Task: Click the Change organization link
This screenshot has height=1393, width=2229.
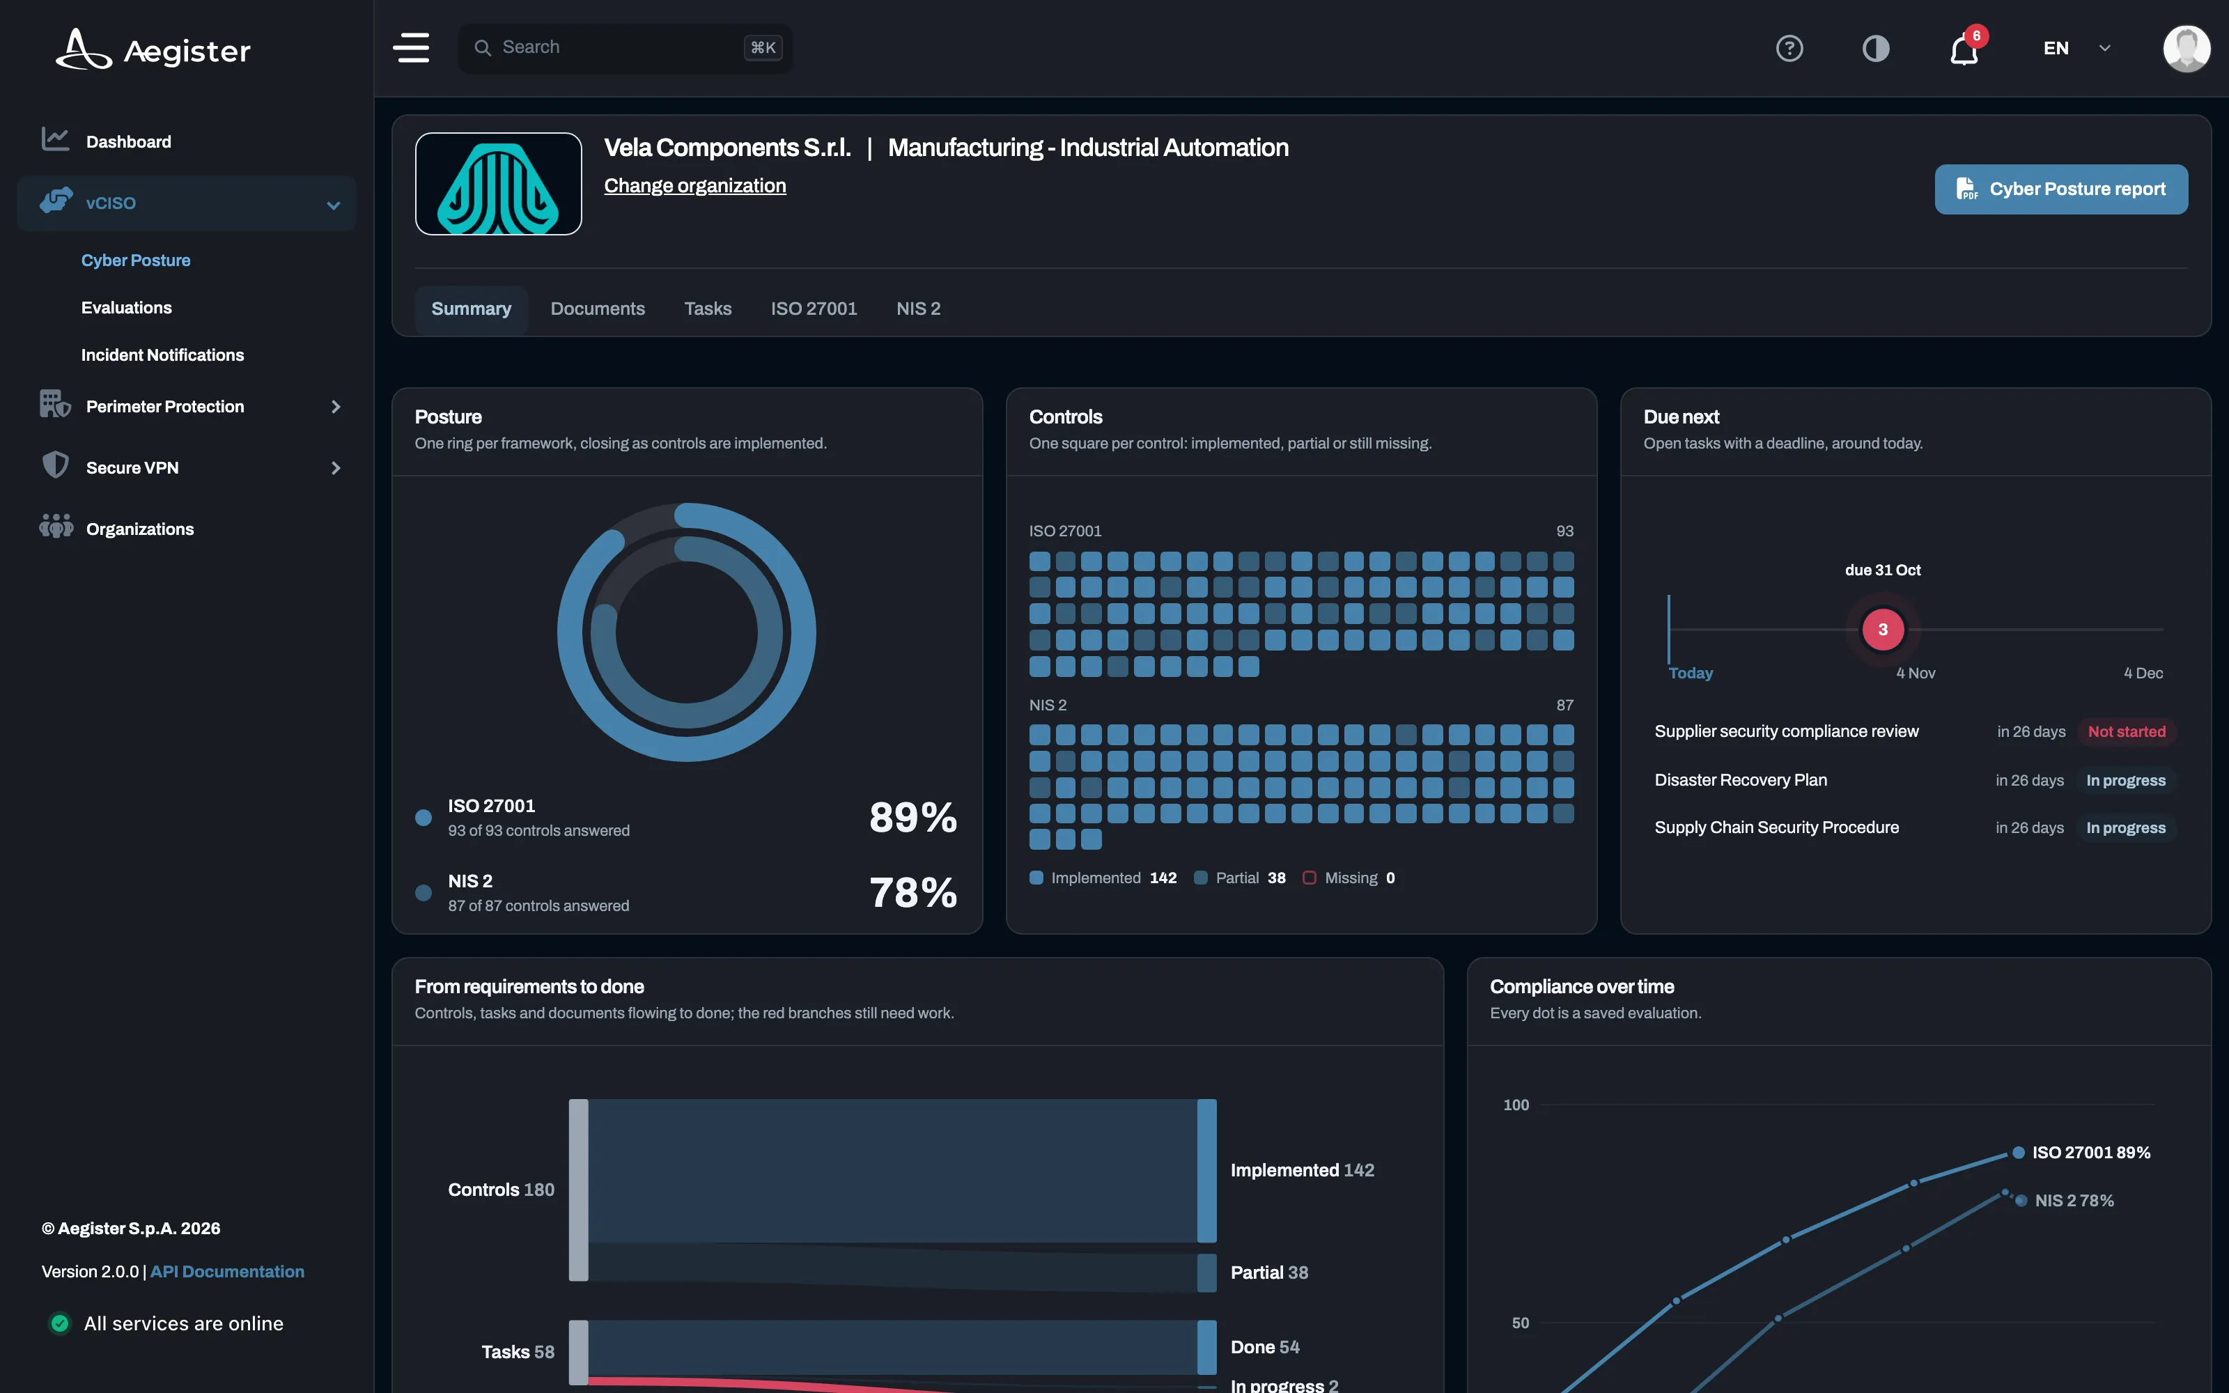Action: (694, 185)
